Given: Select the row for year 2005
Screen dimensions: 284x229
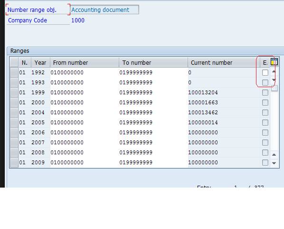Looking at the screenshot, I should coord(14,122).
